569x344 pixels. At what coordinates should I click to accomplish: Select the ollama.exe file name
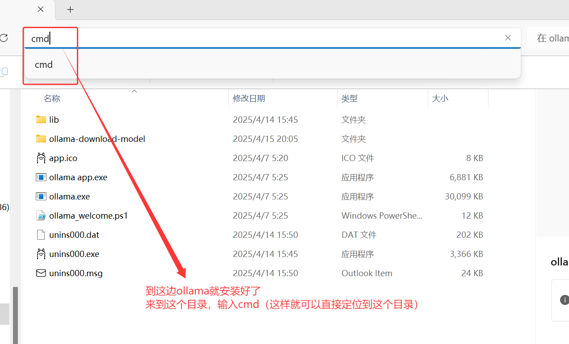pos(70,196)
